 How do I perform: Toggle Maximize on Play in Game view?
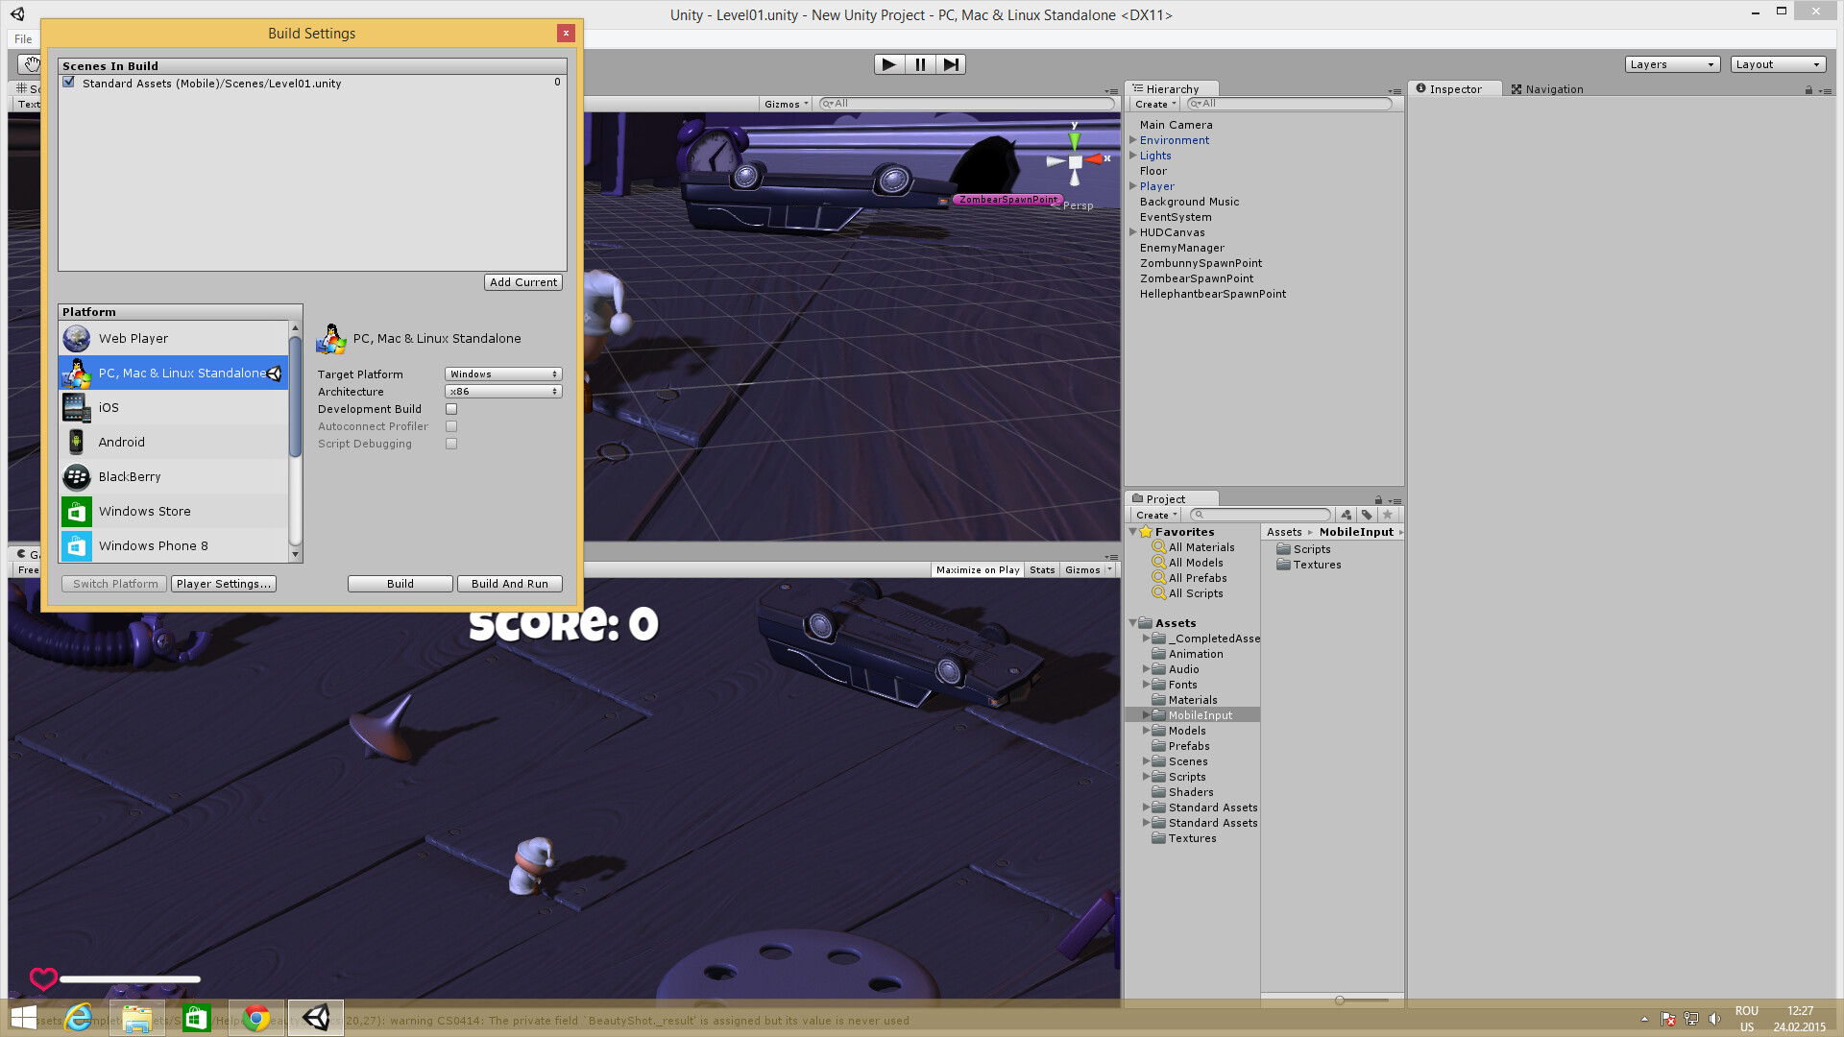[x=978, y=569]
